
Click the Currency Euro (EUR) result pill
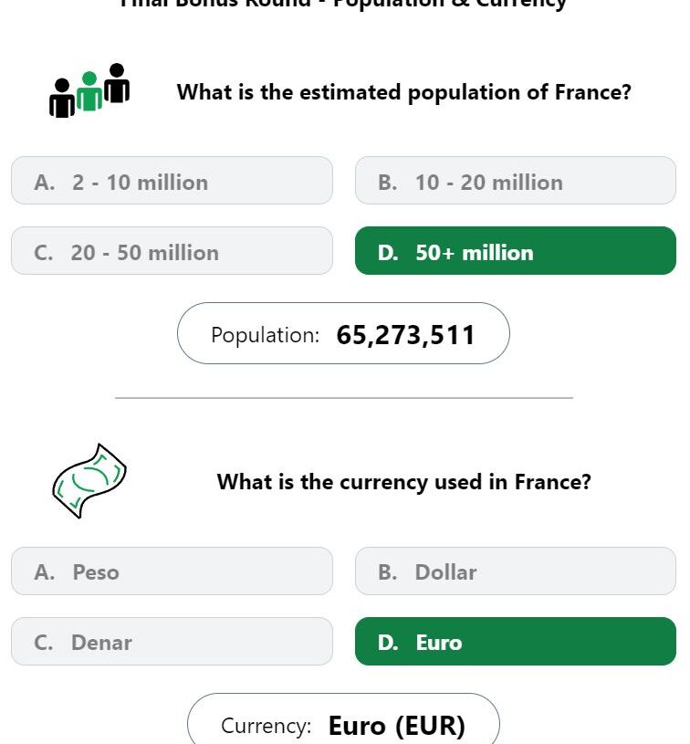343,718
